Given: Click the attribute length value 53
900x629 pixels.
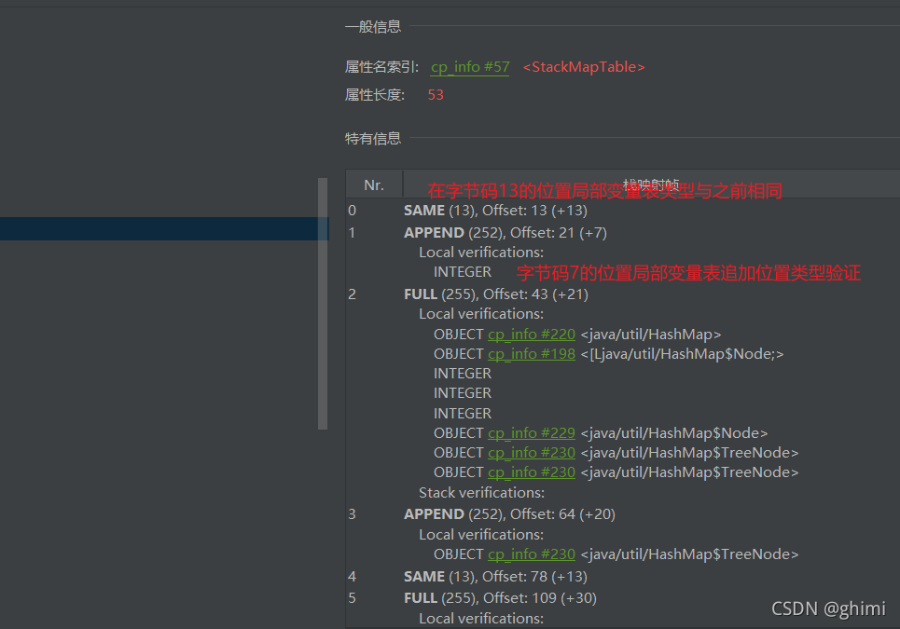Looking at the screenshot, I should pyautogui.click(x=435, y=94).
